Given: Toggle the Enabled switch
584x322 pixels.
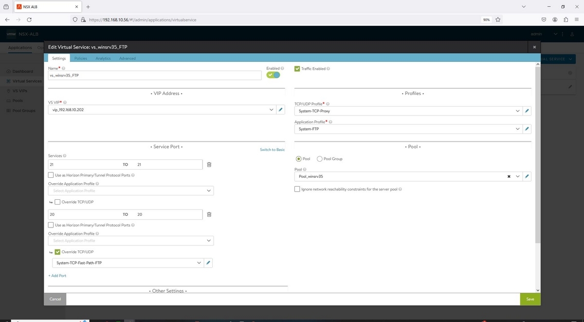Looking at the screenshot, I should click(x=274, y=75).
